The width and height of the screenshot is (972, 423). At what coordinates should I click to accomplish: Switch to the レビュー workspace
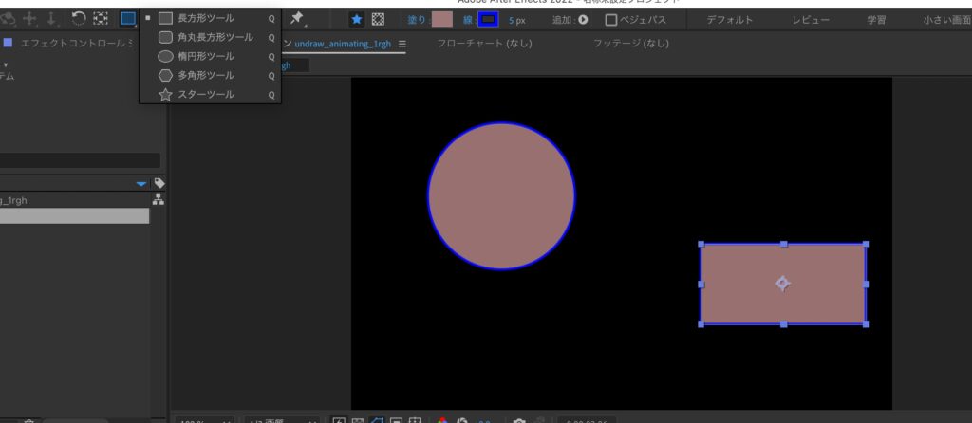(810, 20)
